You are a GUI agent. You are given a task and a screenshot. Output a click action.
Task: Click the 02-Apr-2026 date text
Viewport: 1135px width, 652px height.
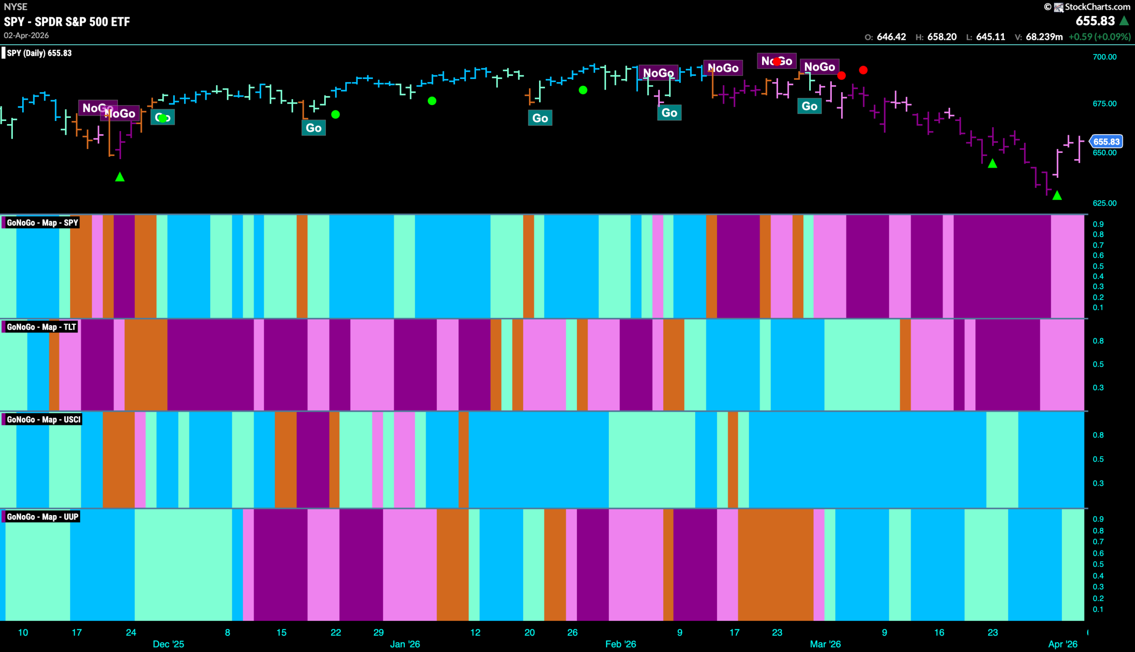27,35
